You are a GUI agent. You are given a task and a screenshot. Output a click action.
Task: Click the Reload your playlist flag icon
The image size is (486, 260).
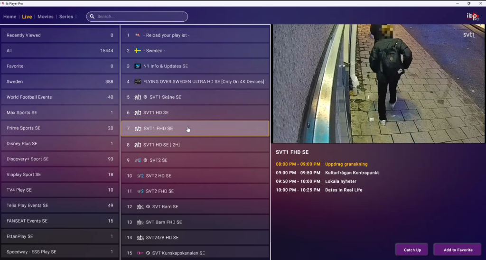click(138, 35)
